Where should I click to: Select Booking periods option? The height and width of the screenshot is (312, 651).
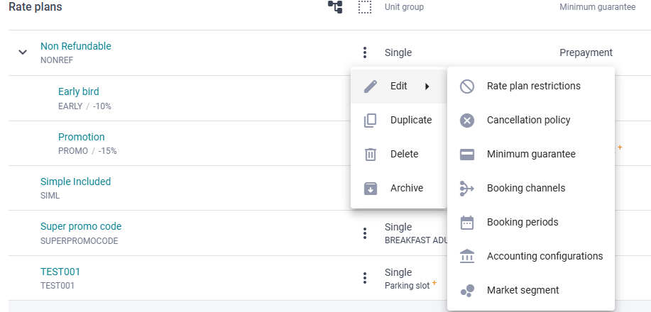pos(531,223)
